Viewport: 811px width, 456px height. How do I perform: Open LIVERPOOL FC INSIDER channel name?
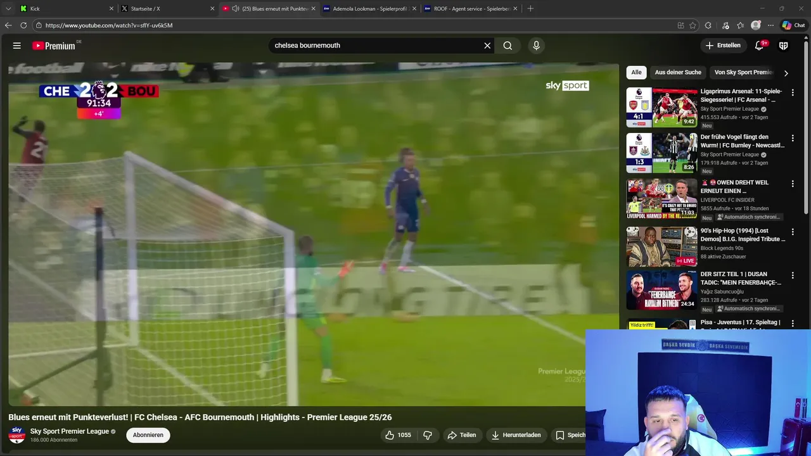[727, 200]
